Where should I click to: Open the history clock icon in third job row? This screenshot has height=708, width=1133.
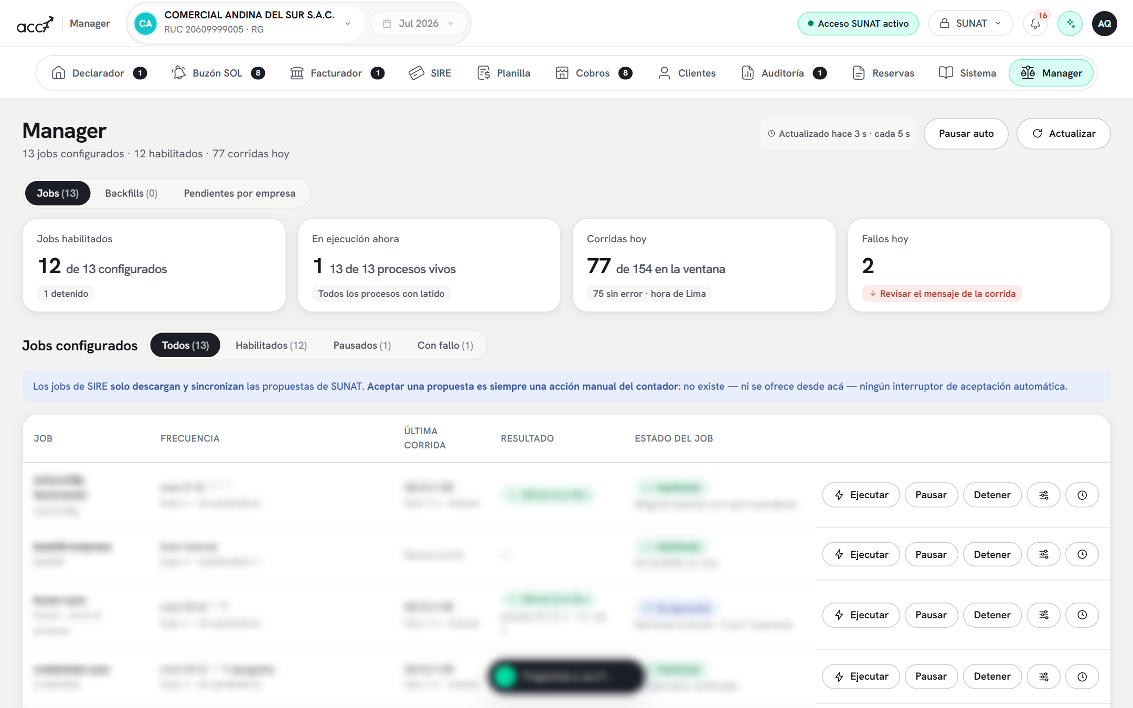(x=1082, y=615)
